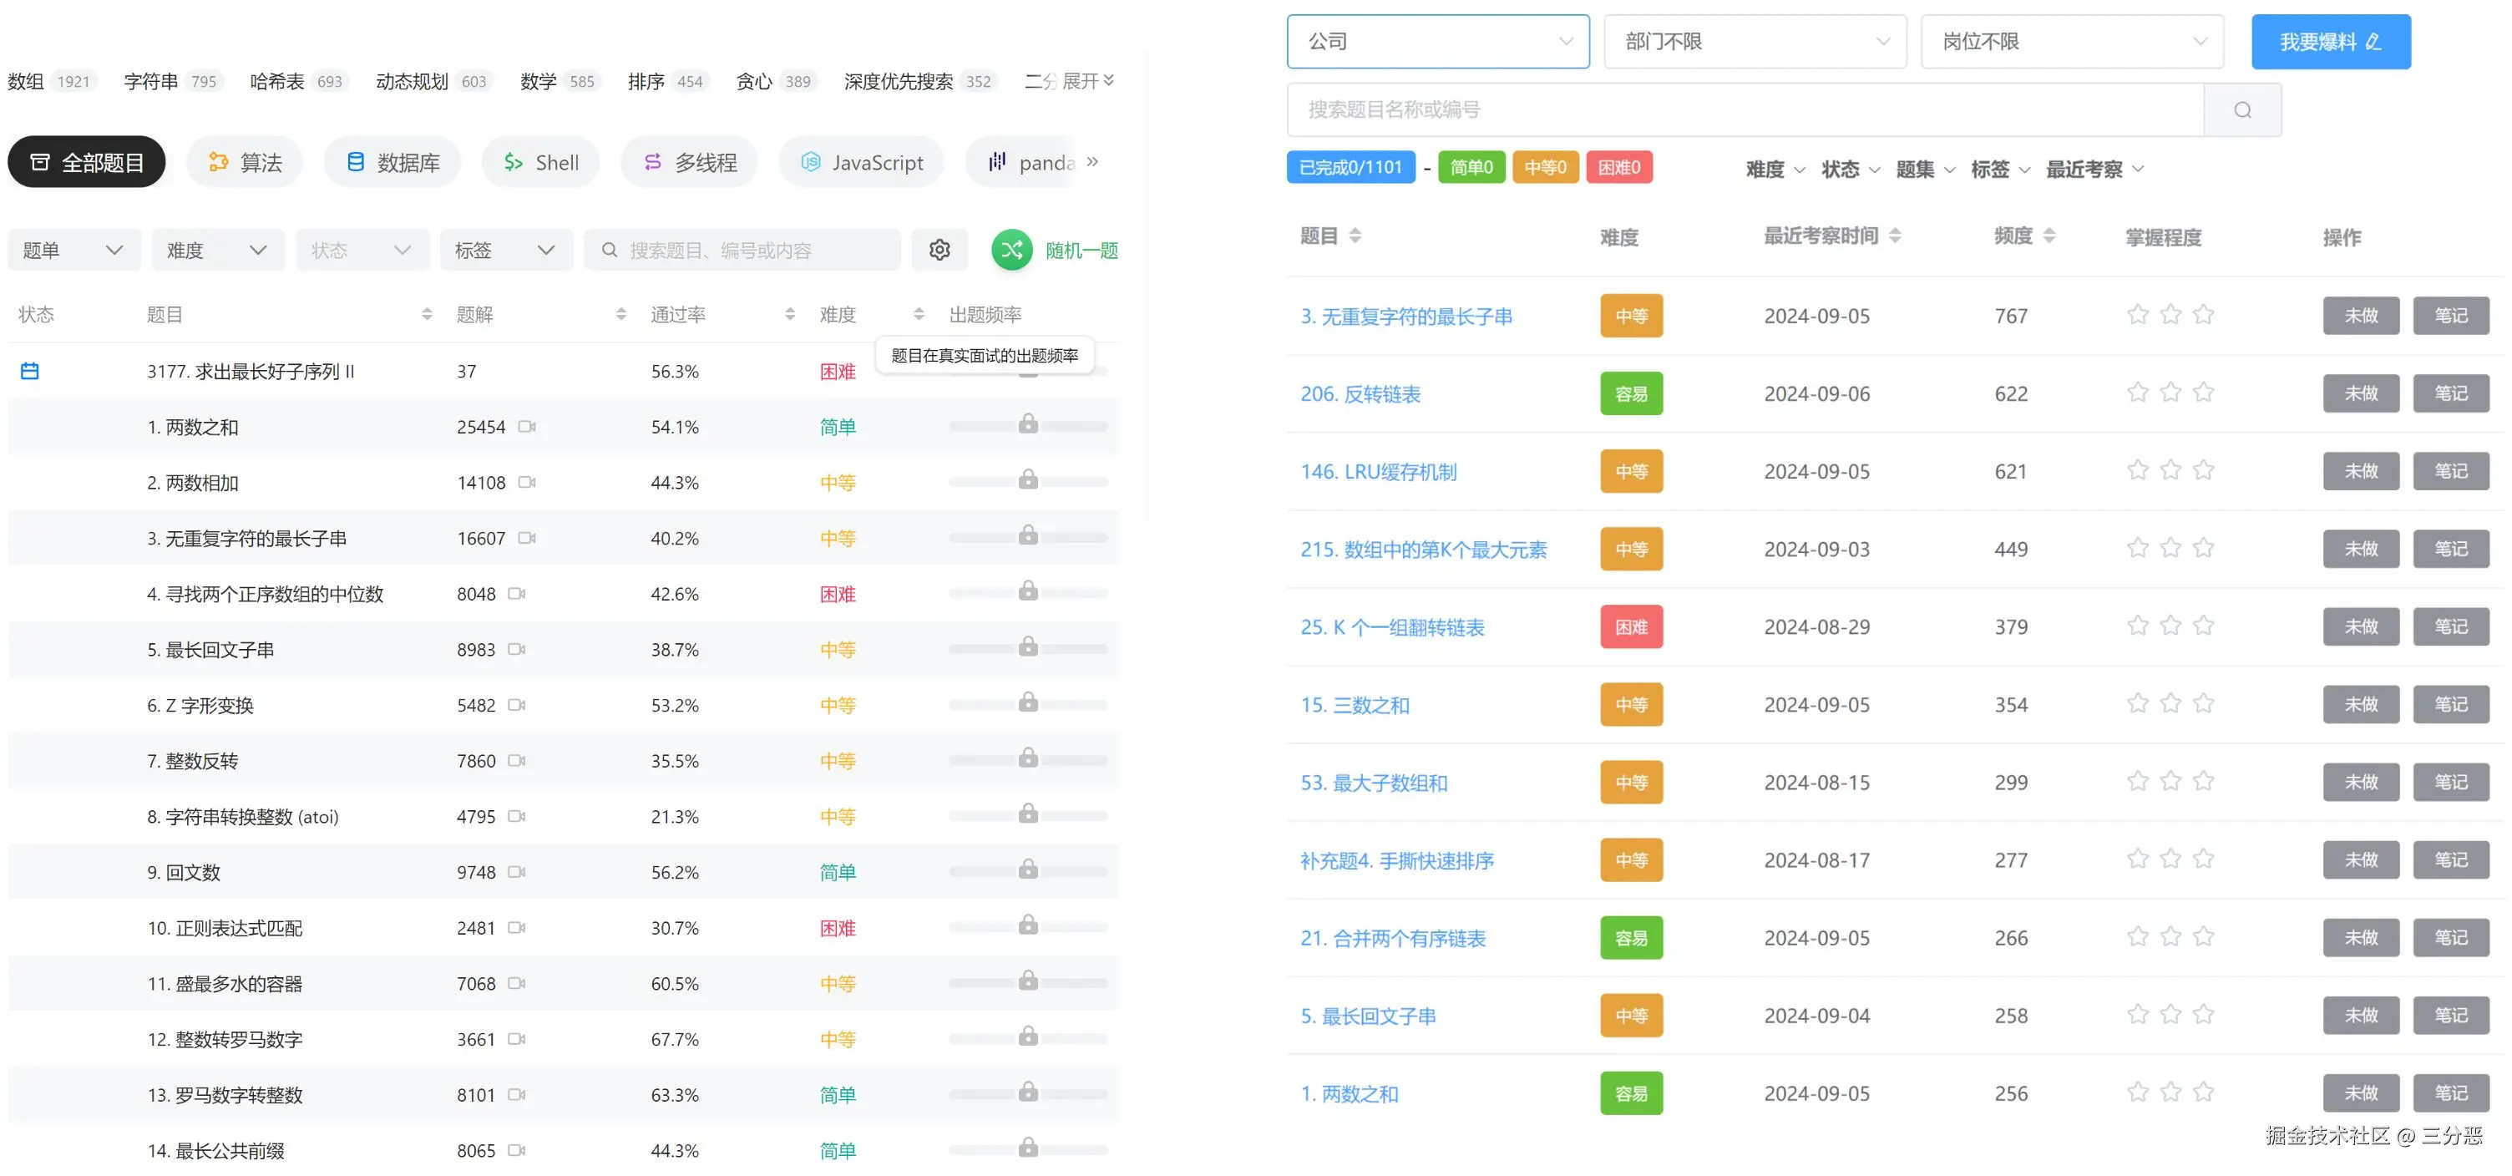Click the double-arrow icon after pandas tab
The width and height of the screenshot is (2512, 1176).
(x=1092, y=162)
